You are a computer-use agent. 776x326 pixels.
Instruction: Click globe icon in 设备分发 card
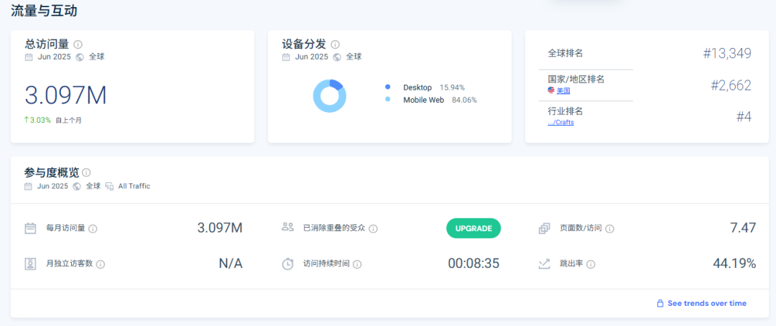[337, 57]
